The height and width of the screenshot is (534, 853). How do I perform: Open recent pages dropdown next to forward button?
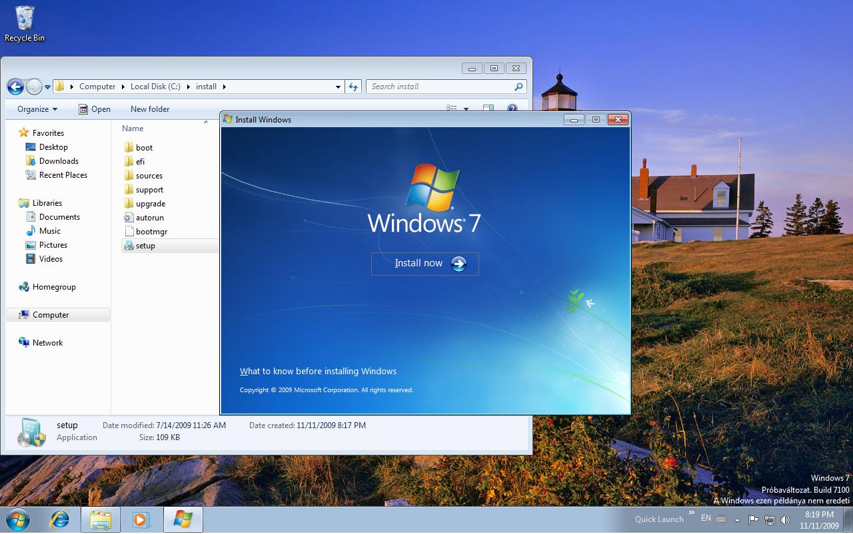coord(47,87)
